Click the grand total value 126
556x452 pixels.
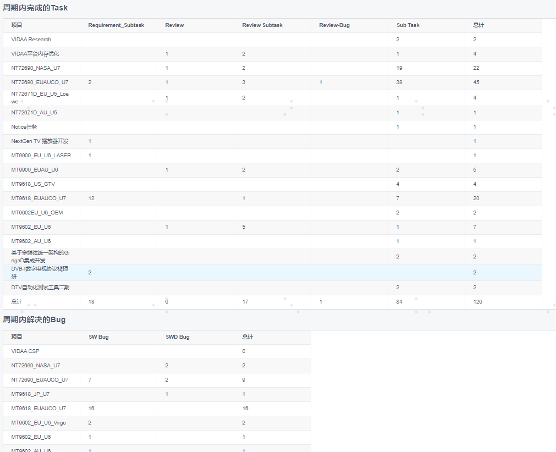coord(477,302)
